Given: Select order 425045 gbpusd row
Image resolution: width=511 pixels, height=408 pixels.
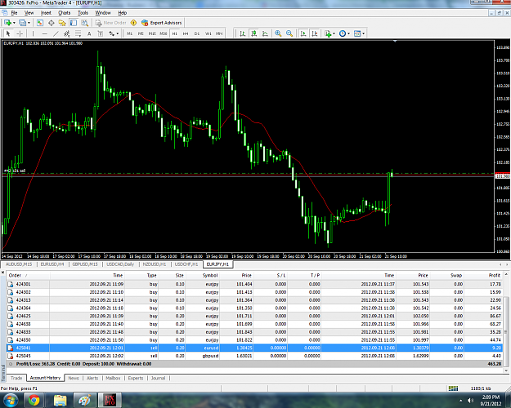Looking at the screenshot, I should pyautogui.click(x=255, y=356).
